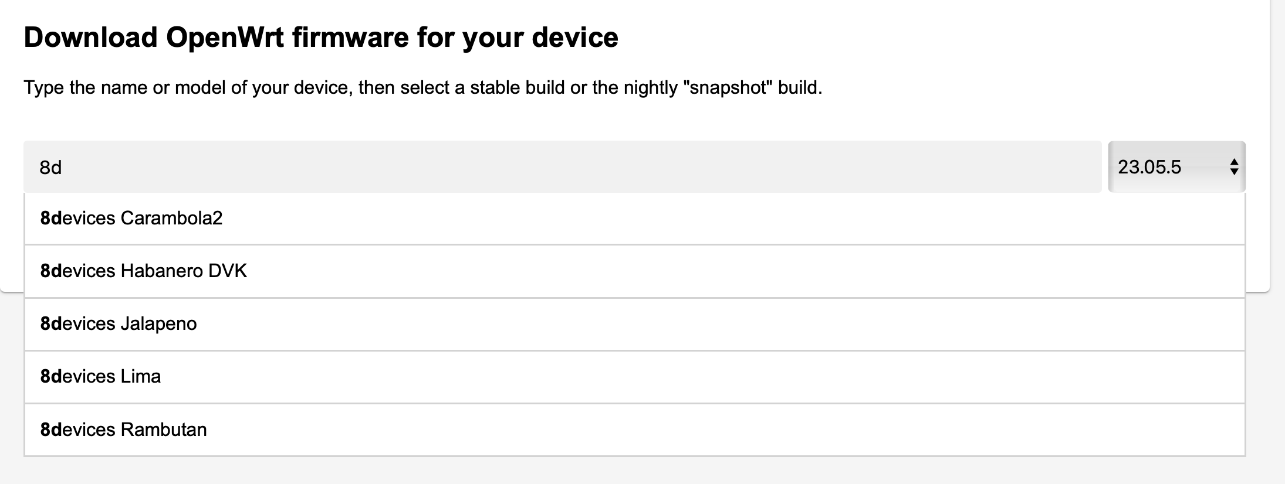Click the word "Rambutan" in the last suggestion
Viewport: 1285px width, 484px height.
[x=164, y=430]
